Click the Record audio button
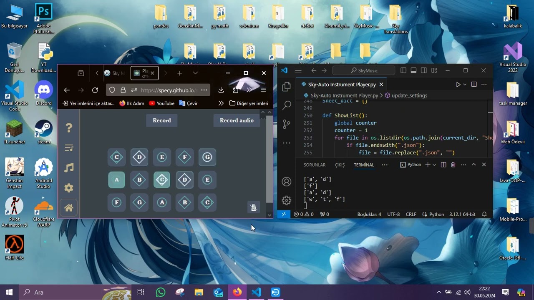The image size is (534, 300). point(237,120)
